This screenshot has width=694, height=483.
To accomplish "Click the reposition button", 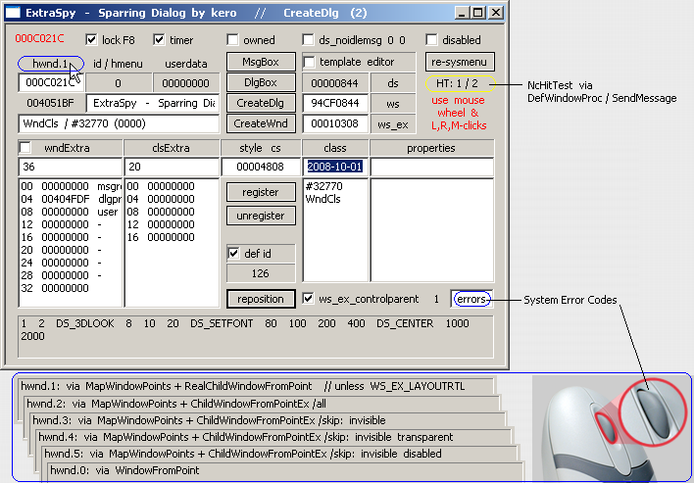I will click(x=260, y=299).
